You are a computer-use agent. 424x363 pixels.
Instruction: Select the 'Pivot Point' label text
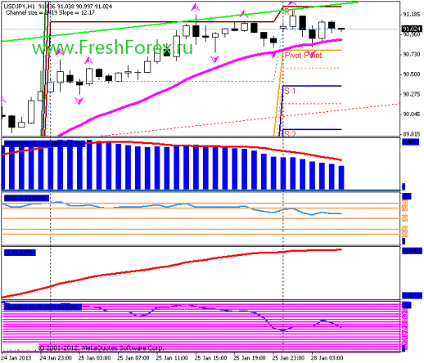coord(303,56)
